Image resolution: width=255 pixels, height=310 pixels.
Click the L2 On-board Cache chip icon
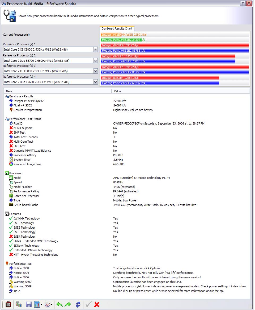click(11, 205)
